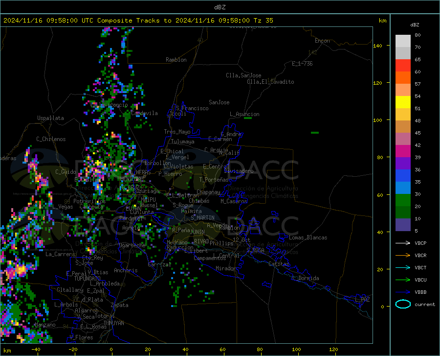
Task: Click the cyan VBCT arrow icon
Action: 403,267
